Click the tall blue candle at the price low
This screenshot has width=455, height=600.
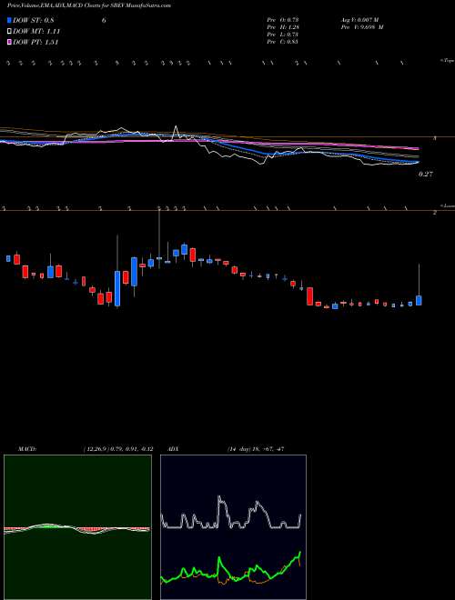[117, 288]
